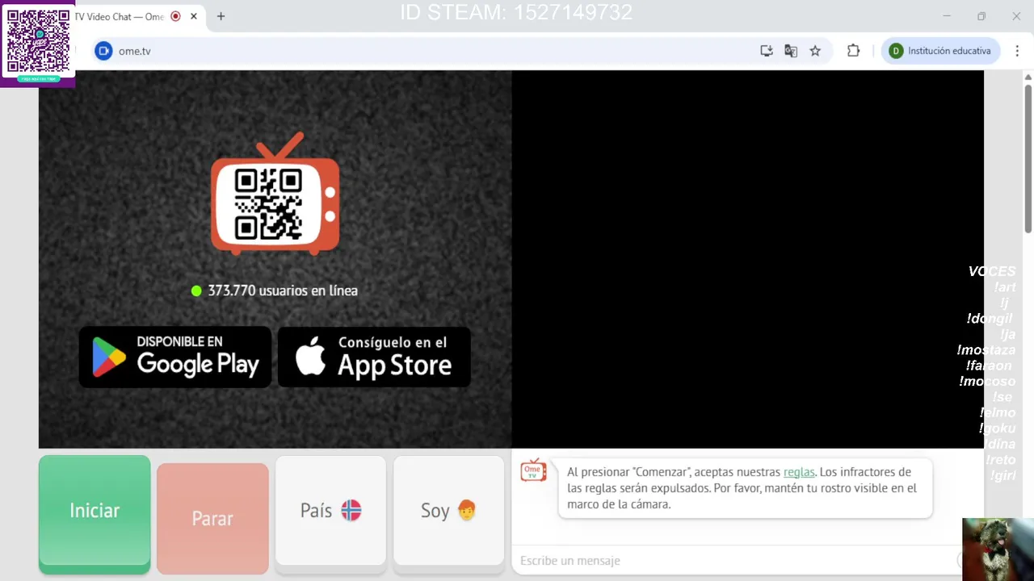The image size is (1034, 581).
Task: Click the translate page icon
Action: pyautogui.click(x=791, y=51)
